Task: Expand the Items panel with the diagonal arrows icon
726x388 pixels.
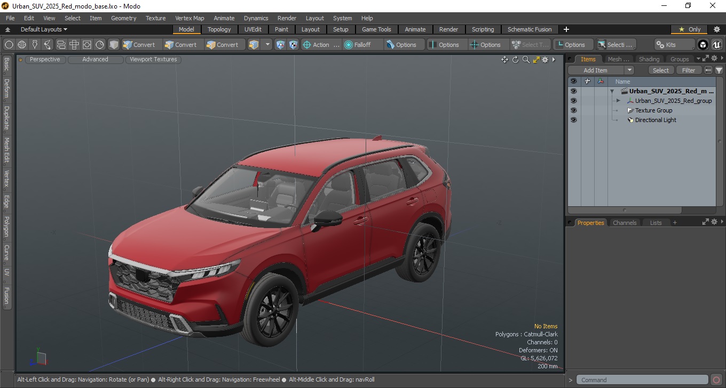Action: pyautogui.click(x=705, y=59)
